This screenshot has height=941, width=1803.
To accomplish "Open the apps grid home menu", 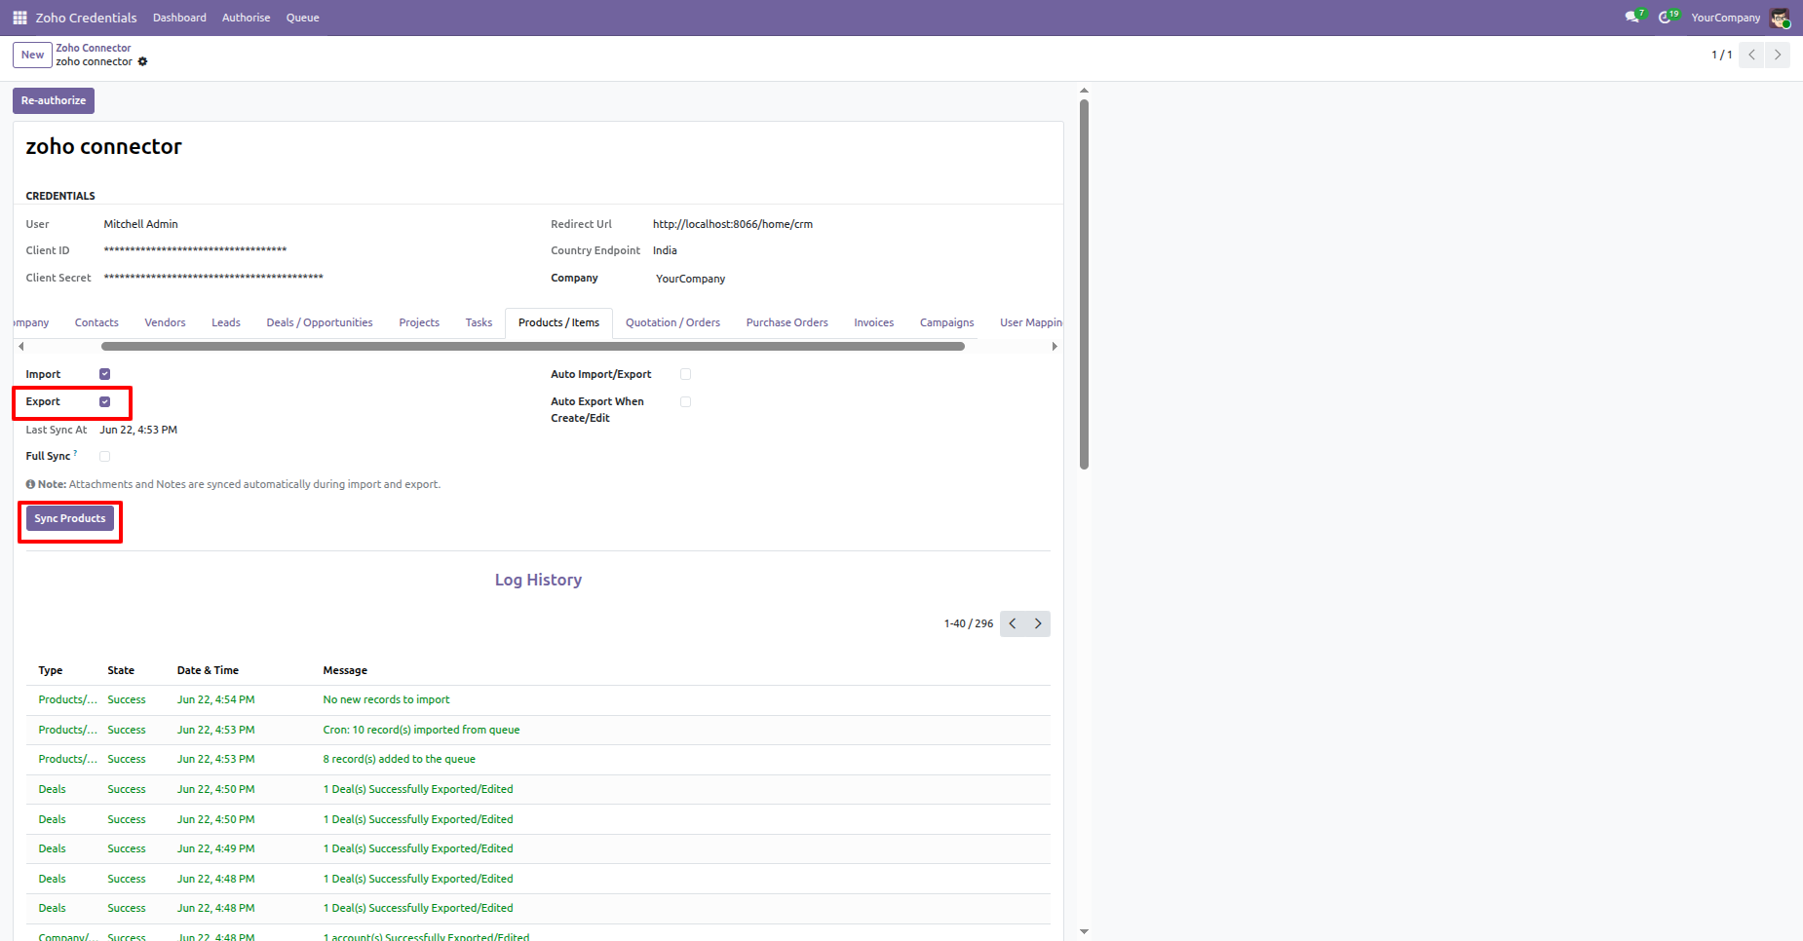I will click(19, 18).
